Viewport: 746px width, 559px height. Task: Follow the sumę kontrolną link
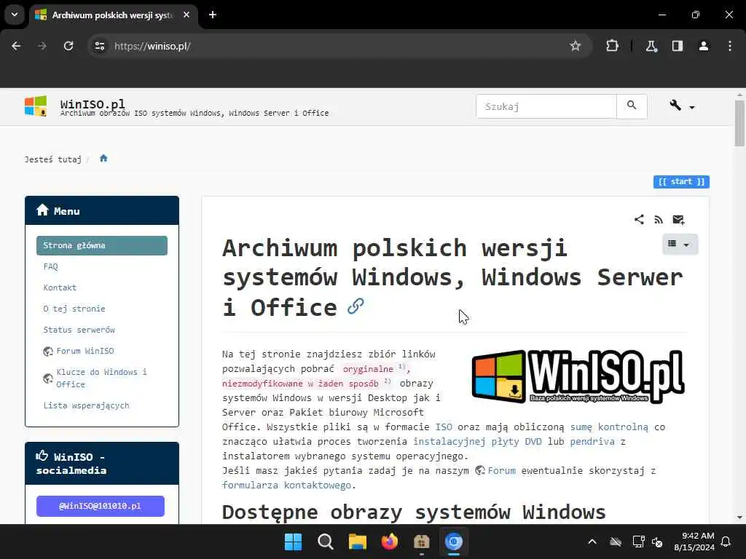pos(609,427)
